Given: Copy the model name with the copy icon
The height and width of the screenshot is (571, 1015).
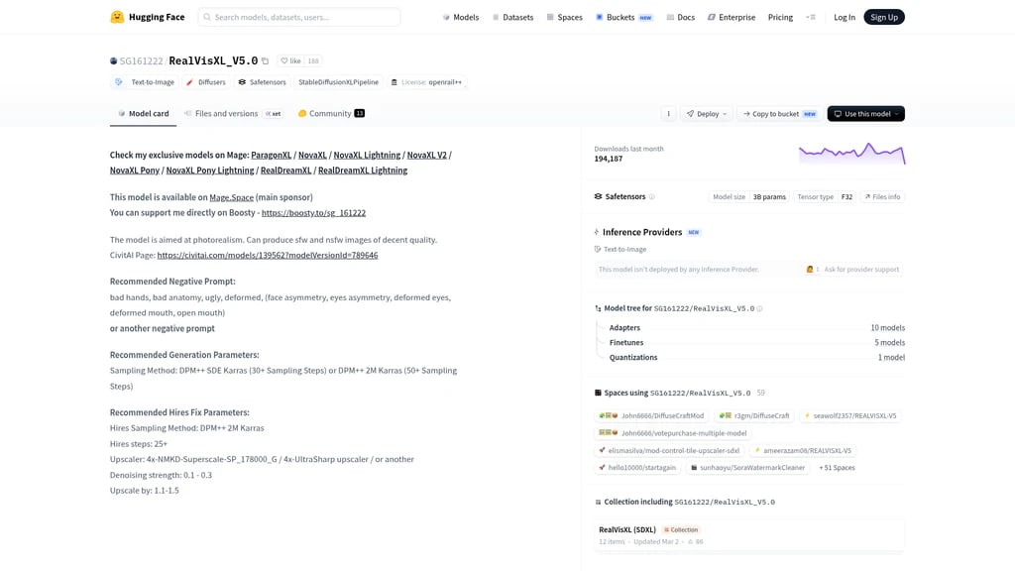Looking at the screenshot, I should 265,60.
